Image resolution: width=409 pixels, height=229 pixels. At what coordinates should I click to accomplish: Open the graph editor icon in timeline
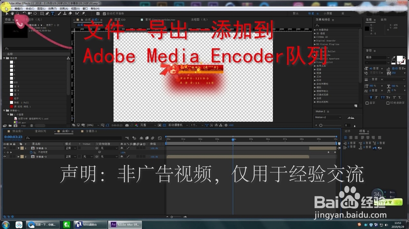pos(160,138)
